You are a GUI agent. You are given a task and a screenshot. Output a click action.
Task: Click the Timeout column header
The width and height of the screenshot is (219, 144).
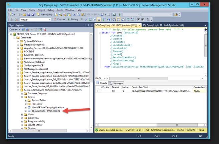(116, 87)
